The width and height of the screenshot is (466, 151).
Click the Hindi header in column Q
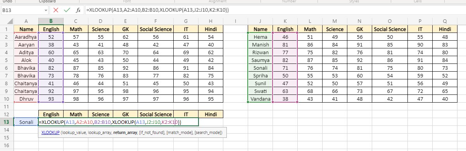point(445,29)
